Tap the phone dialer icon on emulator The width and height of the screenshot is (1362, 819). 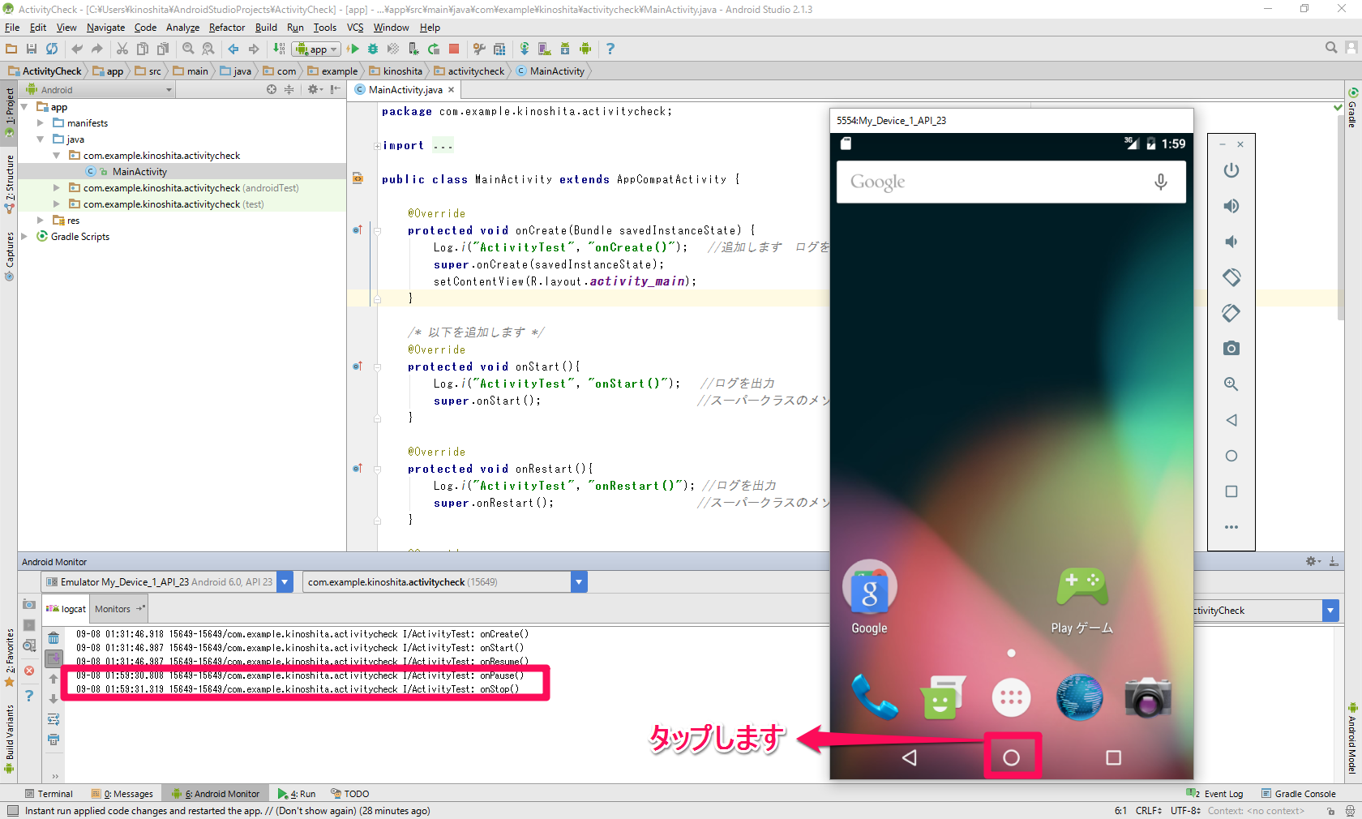(x=875, y=697)
